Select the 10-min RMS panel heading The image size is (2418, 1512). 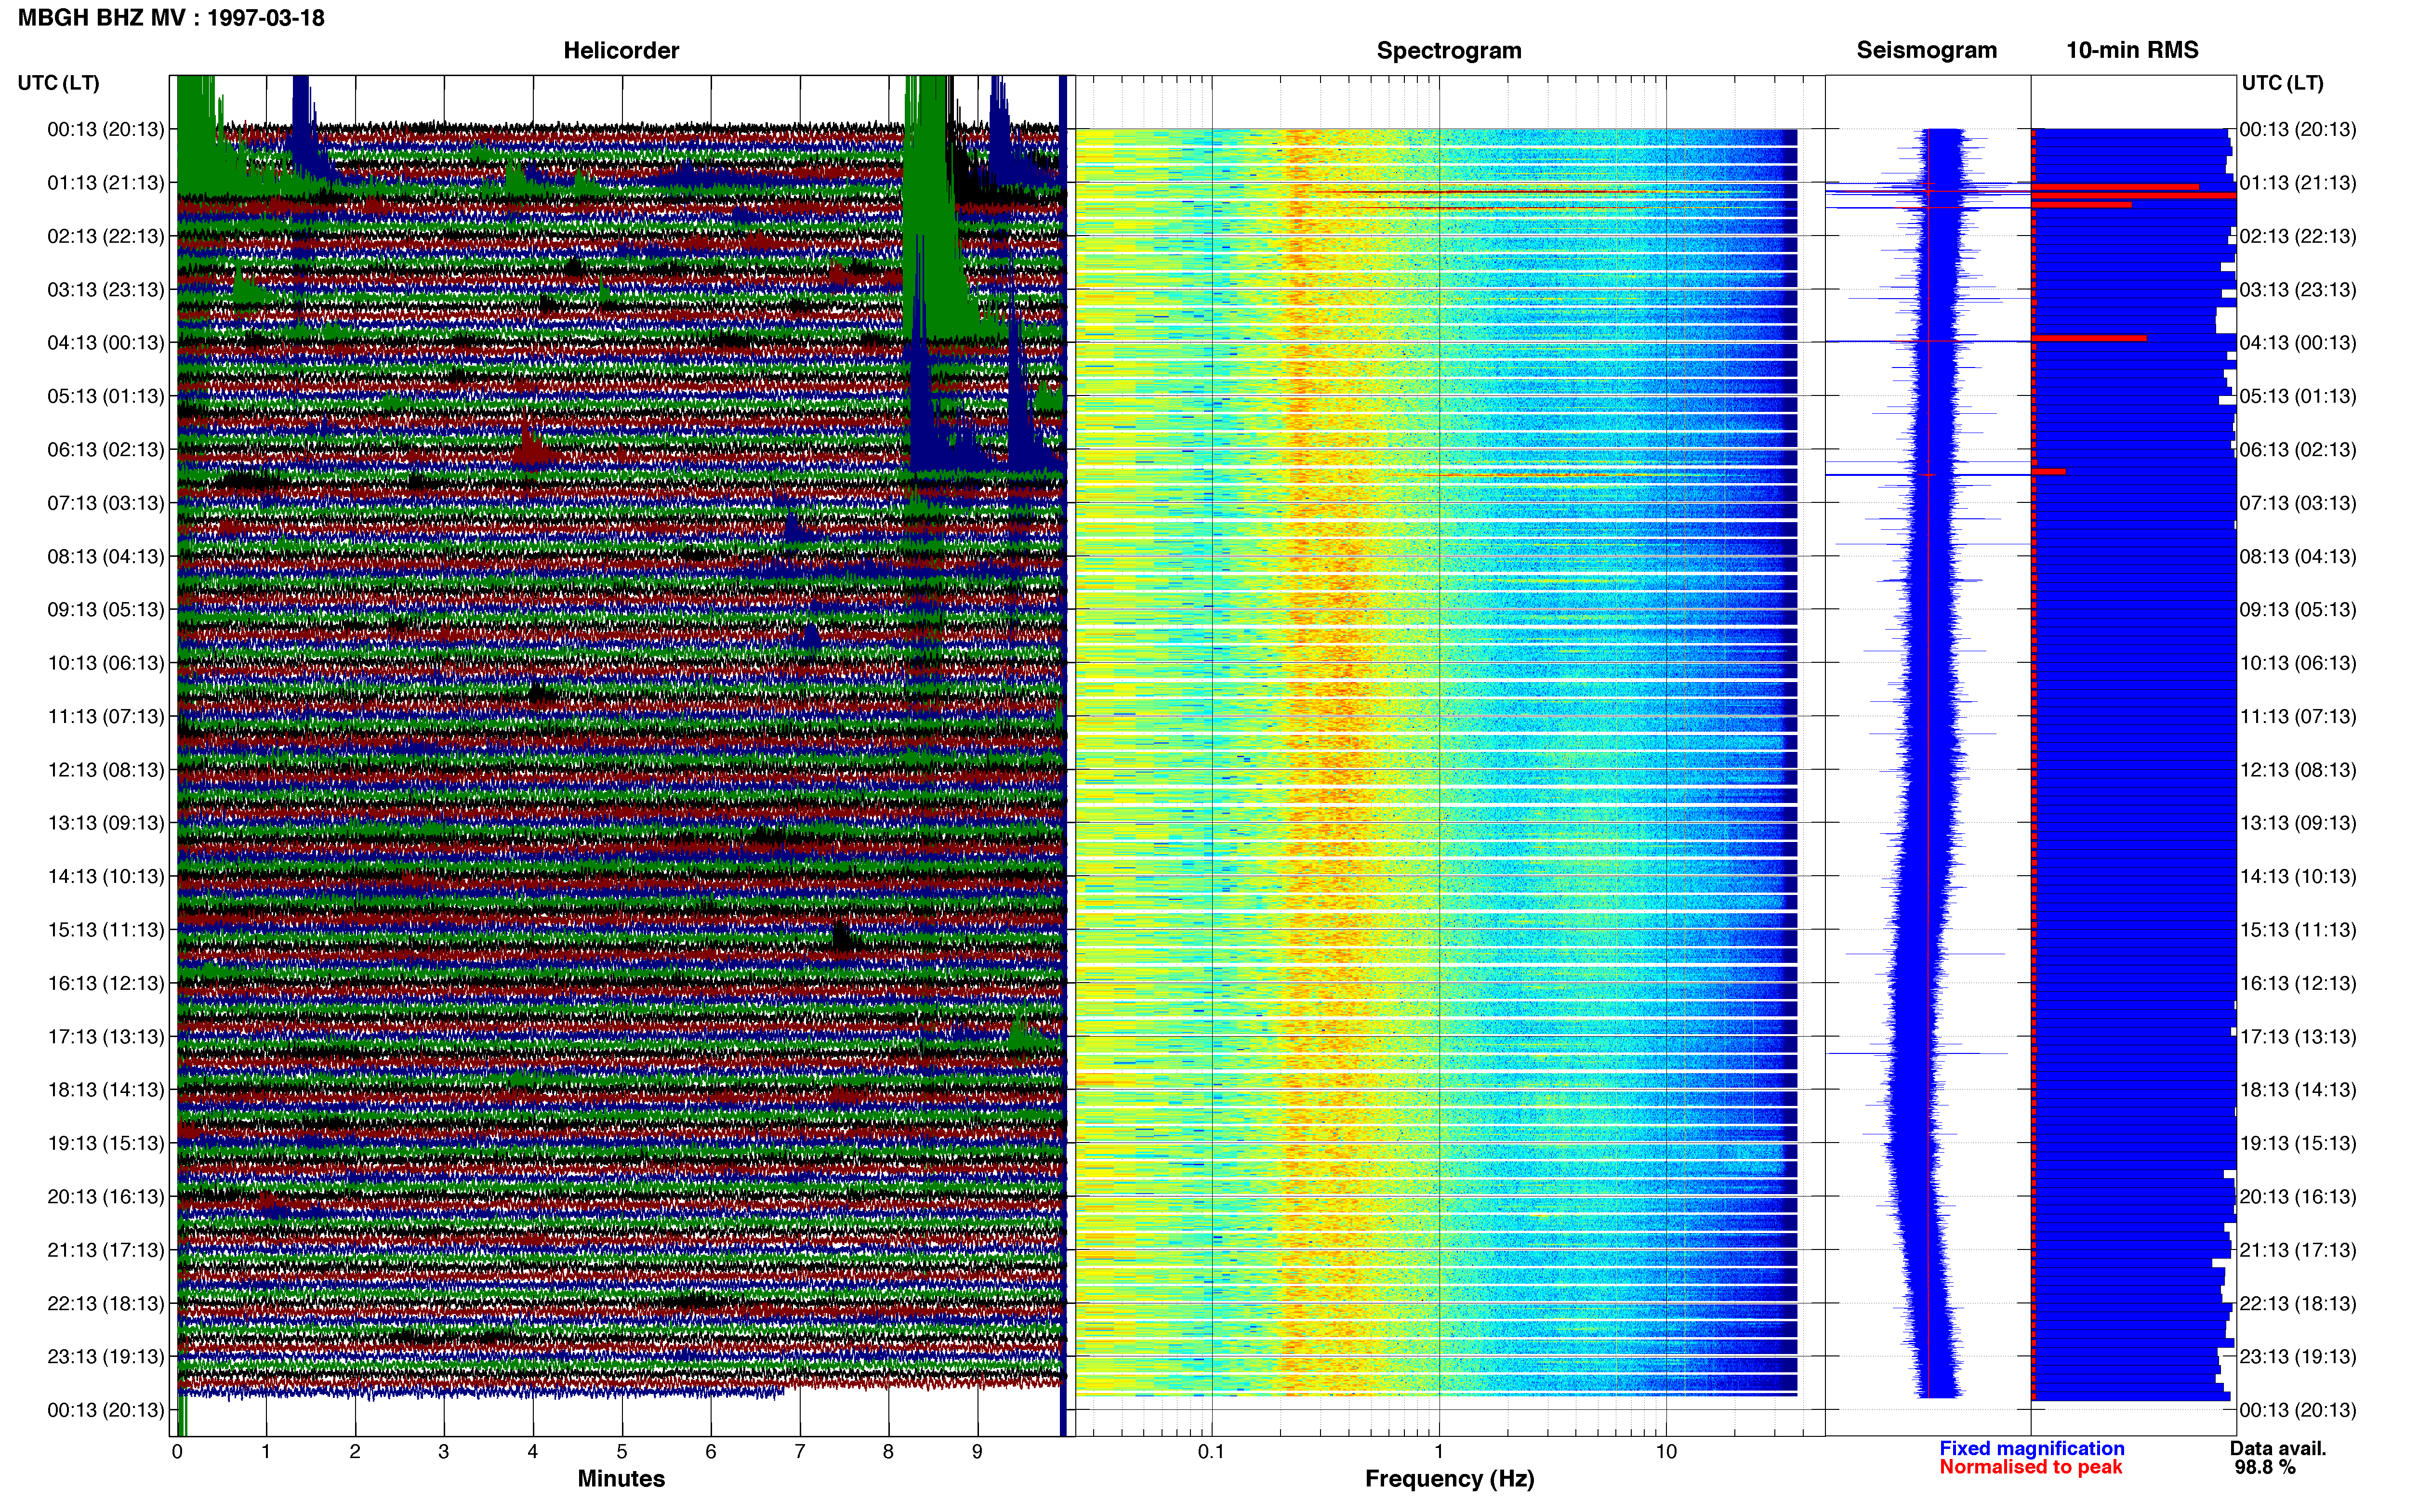click(x=2132, y=50)
